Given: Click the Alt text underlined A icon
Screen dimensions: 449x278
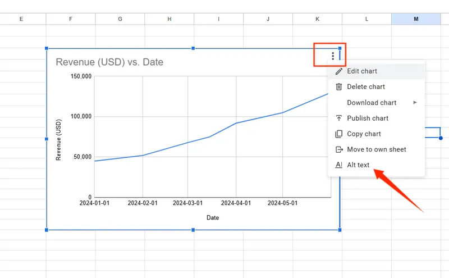Looking at the screenshot, I should (x=338, y=165).
